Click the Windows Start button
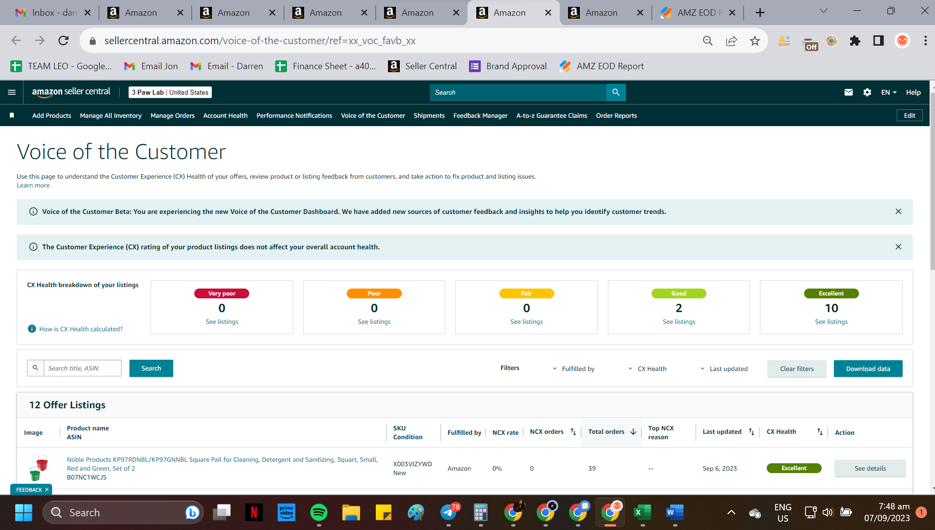The image size is (935, 530). 24,512
